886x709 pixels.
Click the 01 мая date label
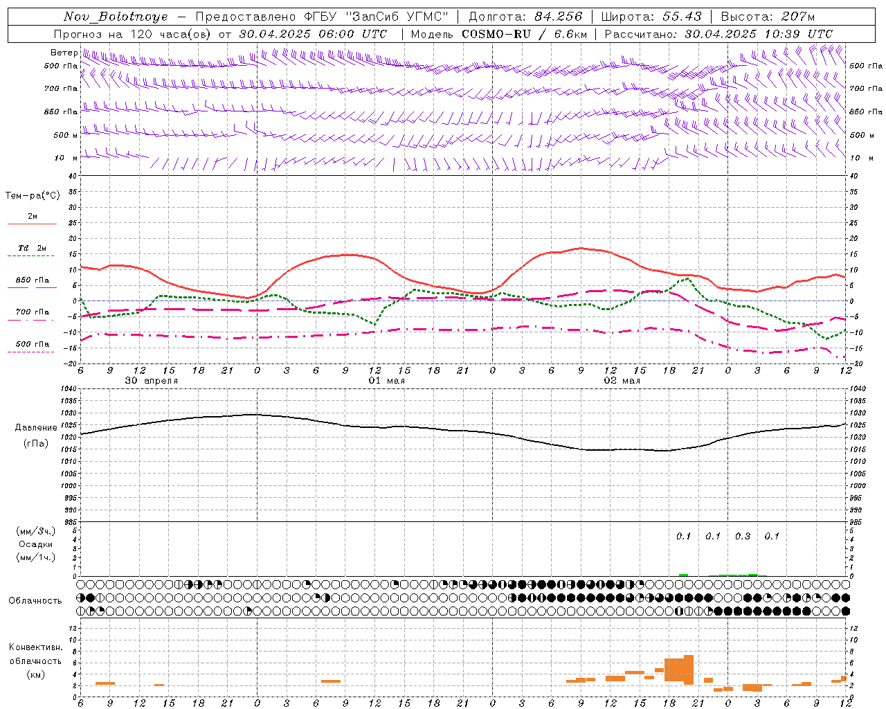[x=387, y=381]
